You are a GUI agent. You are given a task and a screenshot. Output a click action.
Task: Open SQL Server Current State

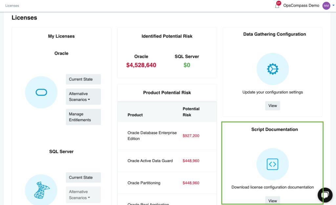point(83,177)
